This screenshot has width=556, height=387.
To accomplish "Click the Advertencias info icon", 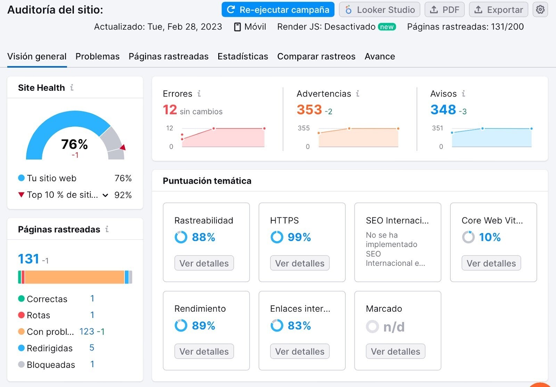I will (357, 93).
